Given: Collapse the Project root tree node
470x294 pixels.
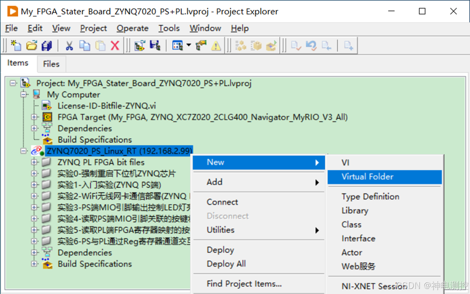Looking at the screenshot, I should click(13, 83).
